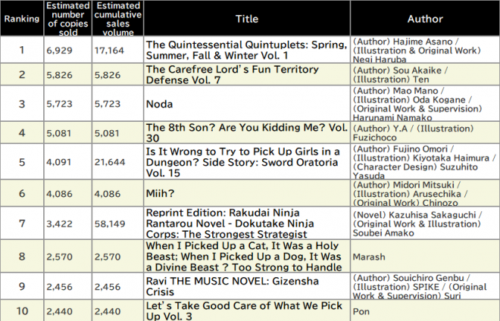Select the Kazuhisa Sakaguchi author cell

[x=425, y=223]
